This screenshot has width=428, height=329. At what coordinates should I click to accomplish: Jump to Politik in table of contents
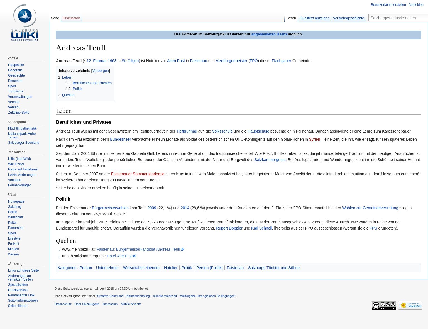click(77, 89)
